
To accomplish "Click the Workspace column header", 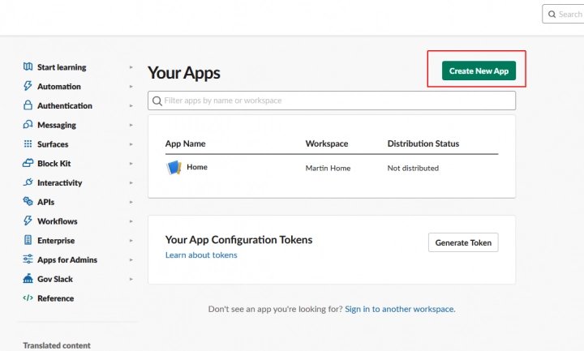I will 327,143.
